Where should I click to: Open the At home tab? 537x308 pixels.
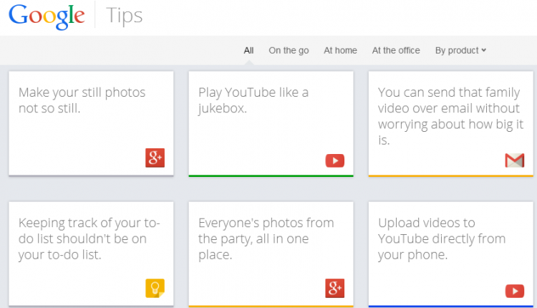(x=340, y=50)
